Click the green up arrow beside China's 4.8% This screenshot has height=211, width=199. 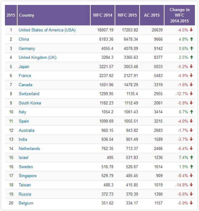coord(191,39)
